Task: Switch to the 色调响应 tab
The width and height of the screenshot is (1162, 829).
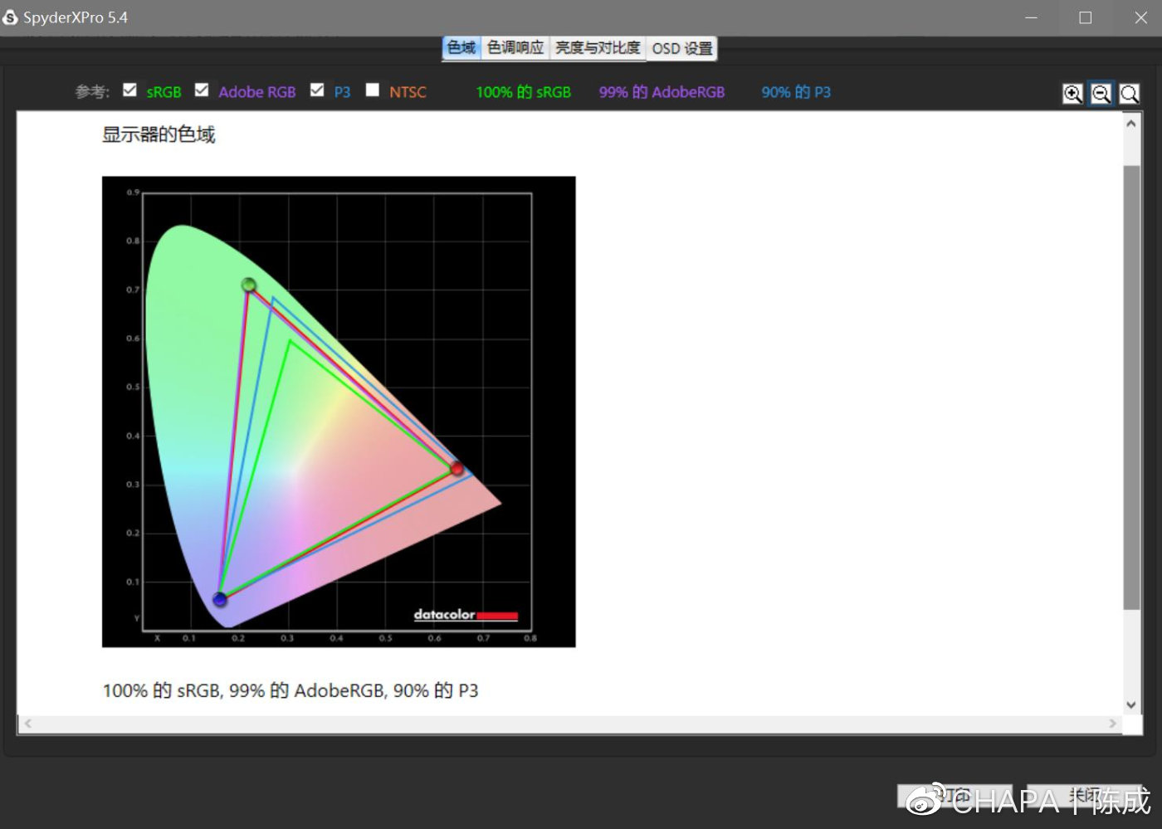Action: 515,48
